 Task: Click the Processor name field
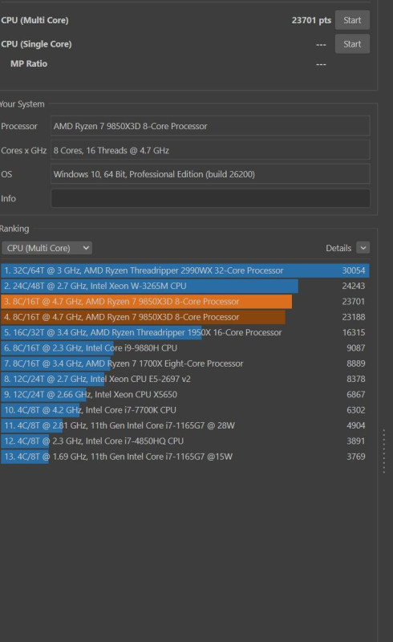(210, 126)
